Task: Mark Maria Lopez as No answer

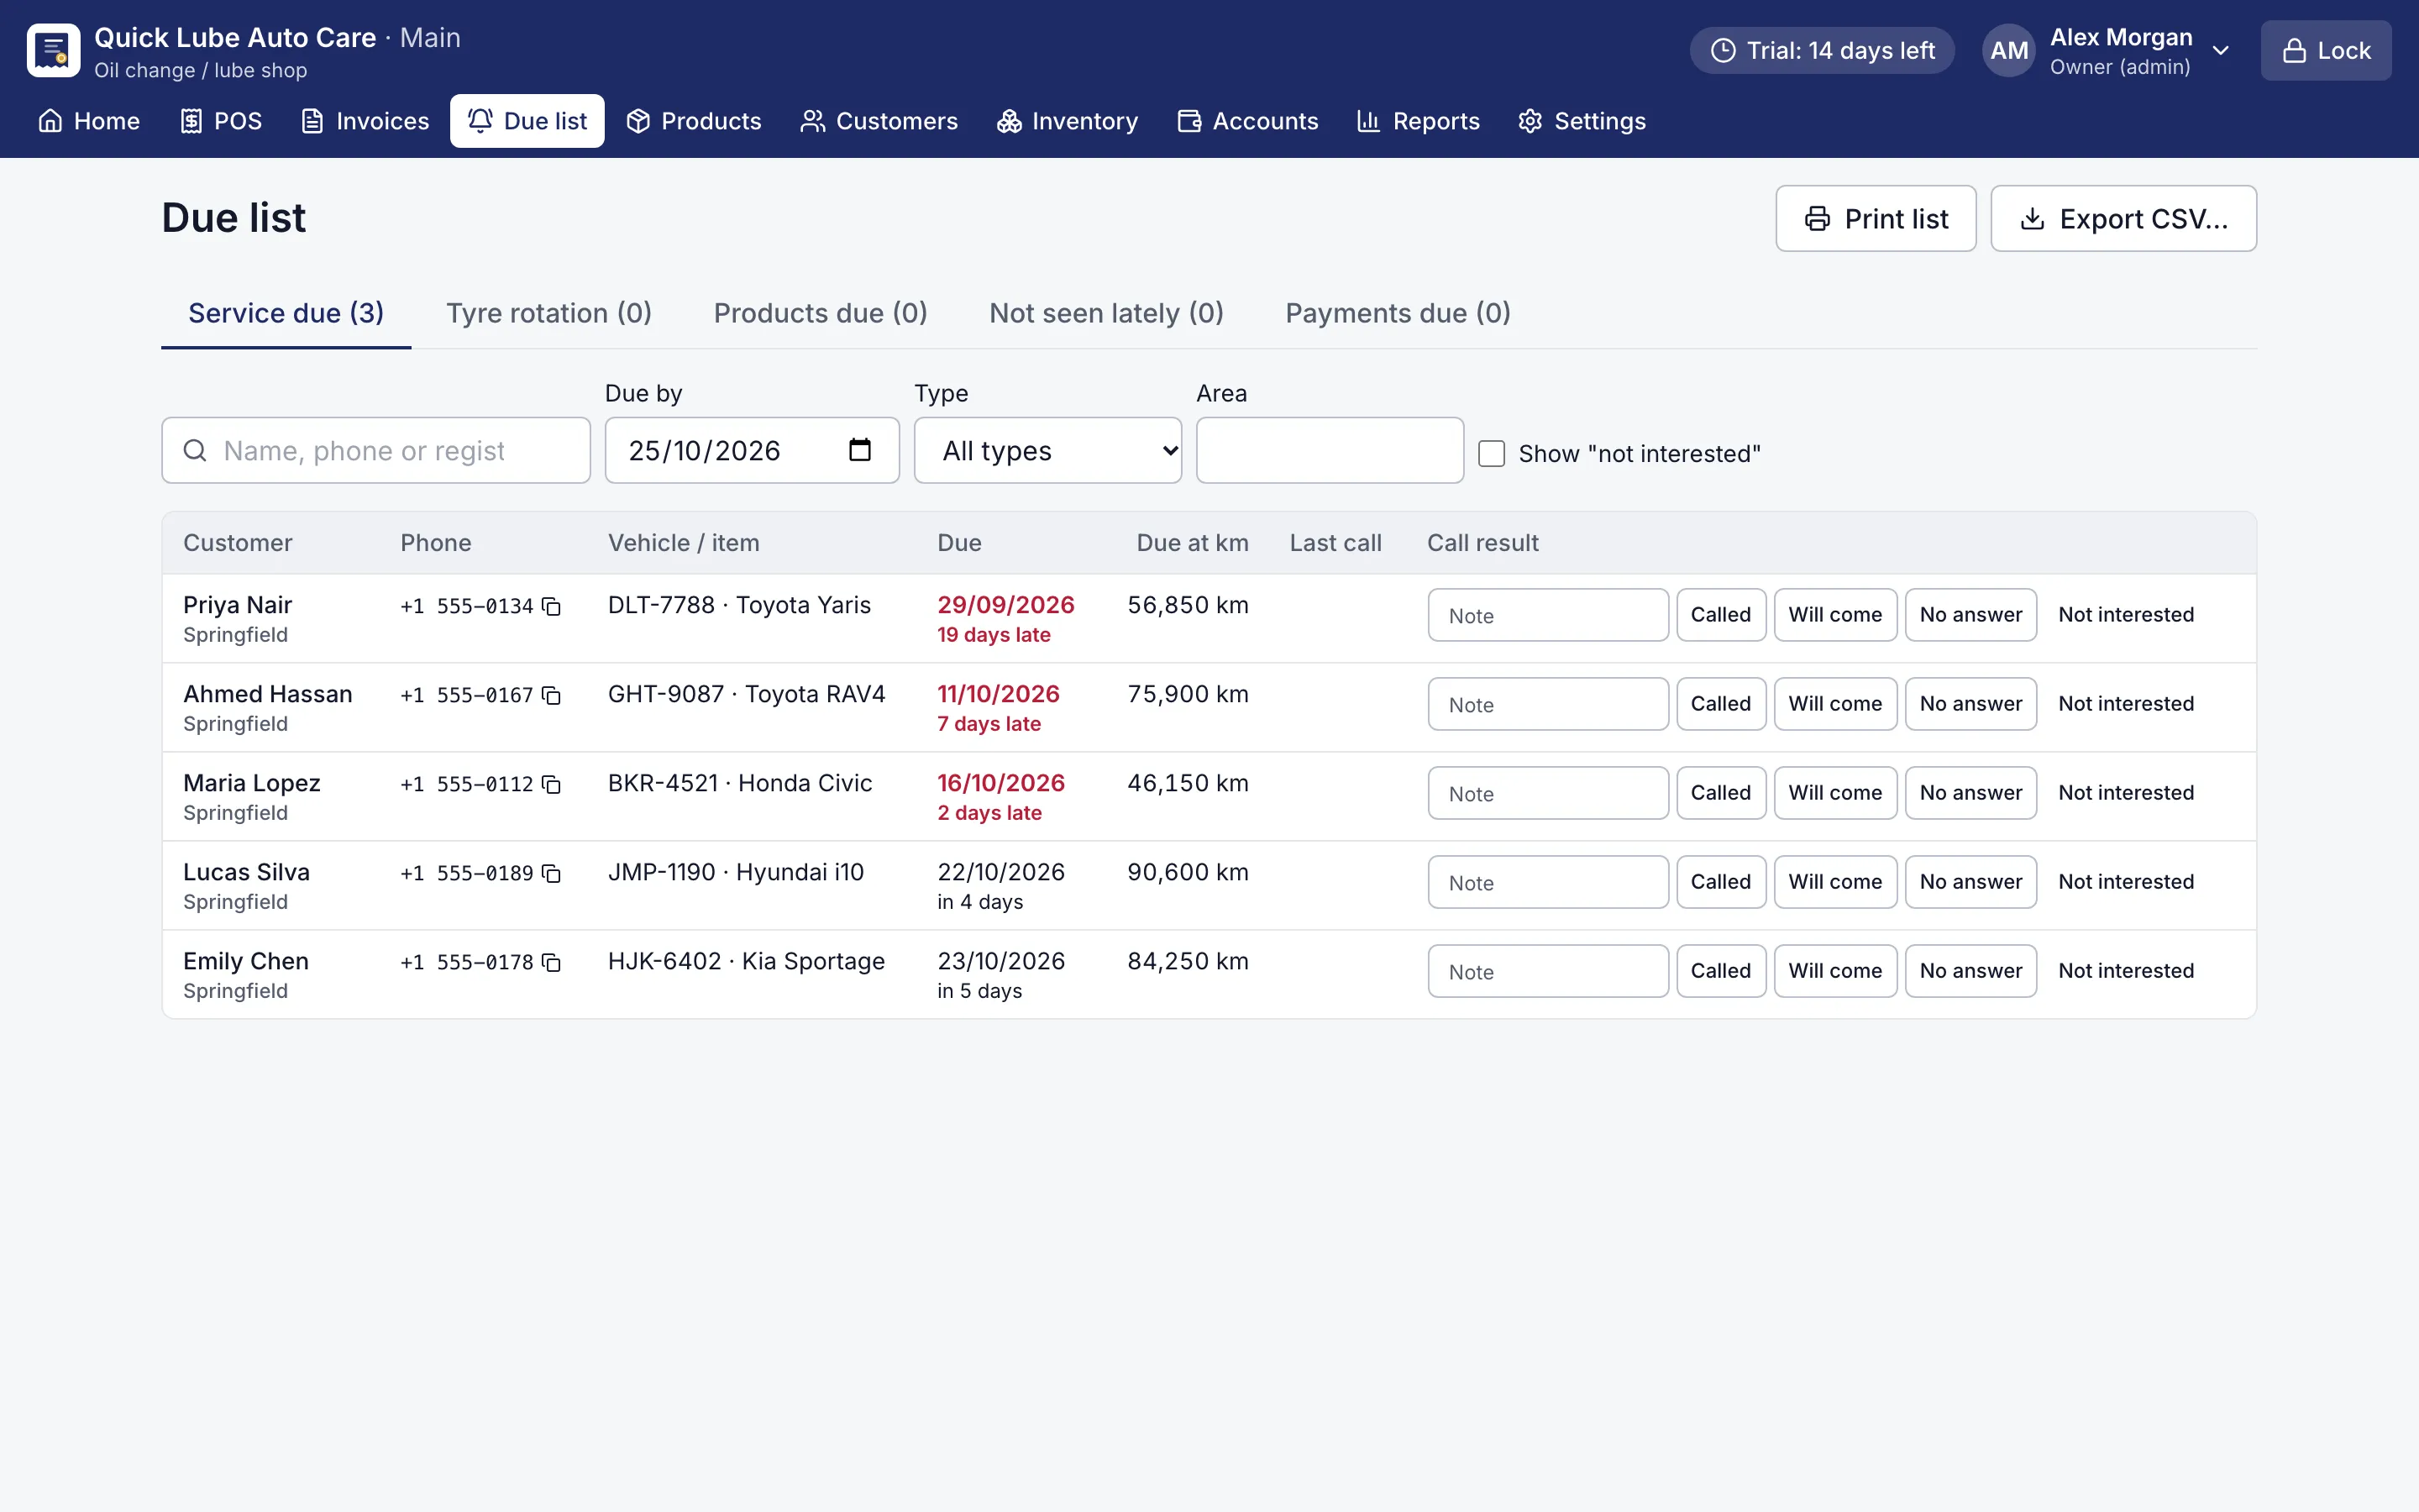Action: pos(1970,792)
